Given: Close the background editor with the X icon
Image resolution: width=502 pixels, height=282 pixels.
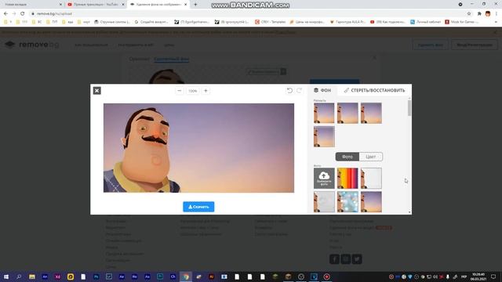Looking at the screenshot, I should click(96, 91).
